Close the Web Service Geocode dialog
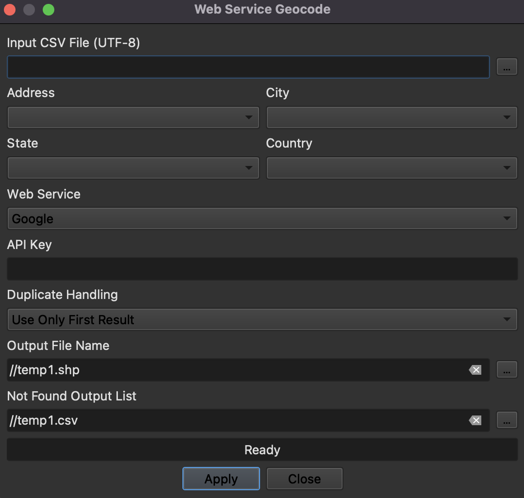Image resolution: width=524 pixels, height=498 pixels. click(x=304, y=478)
